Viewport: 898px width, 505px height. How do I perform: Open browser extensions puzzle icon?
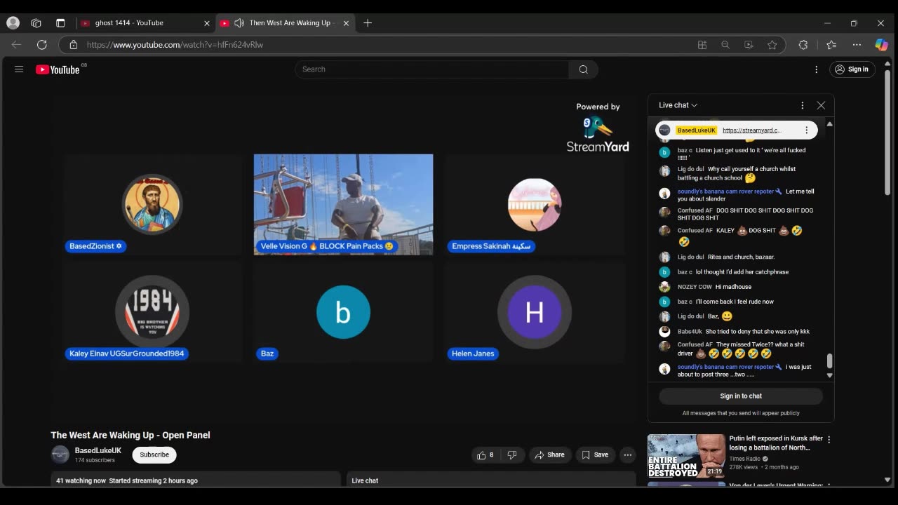803,45
